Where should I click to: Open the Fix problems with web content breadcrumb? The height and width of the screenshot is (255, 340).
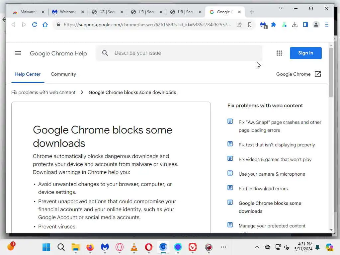43,92
